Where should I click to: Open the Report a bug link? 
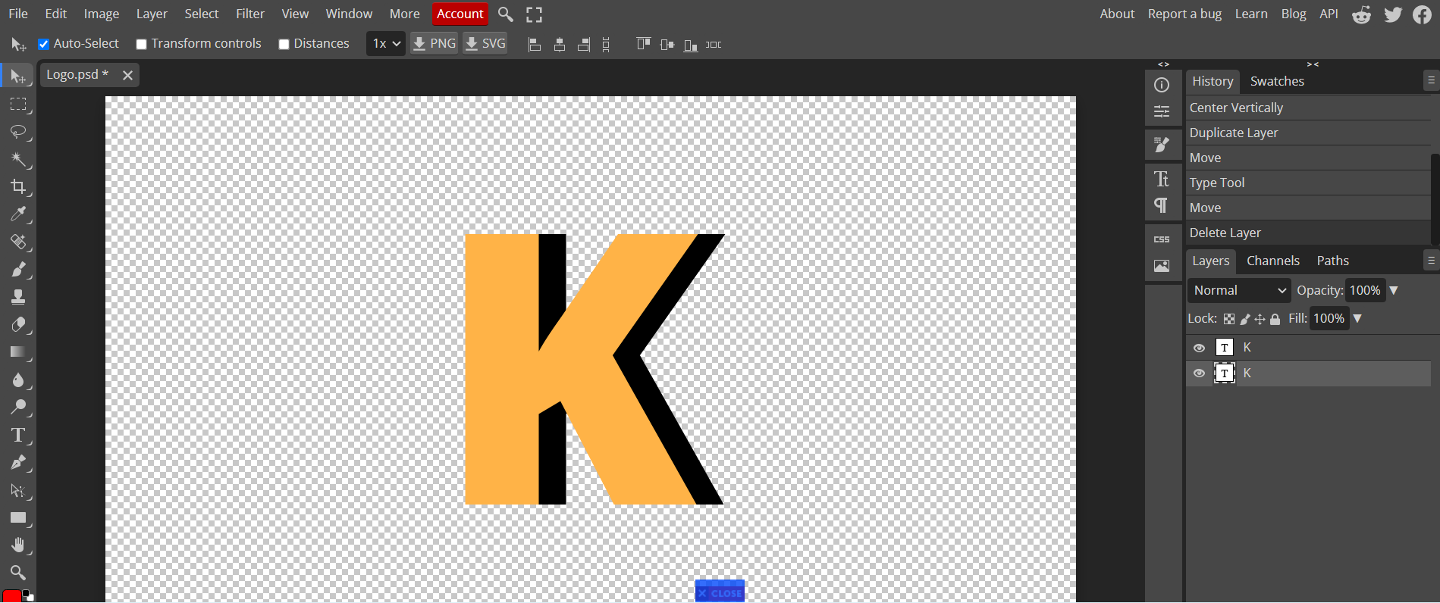tap(1184, 14)
